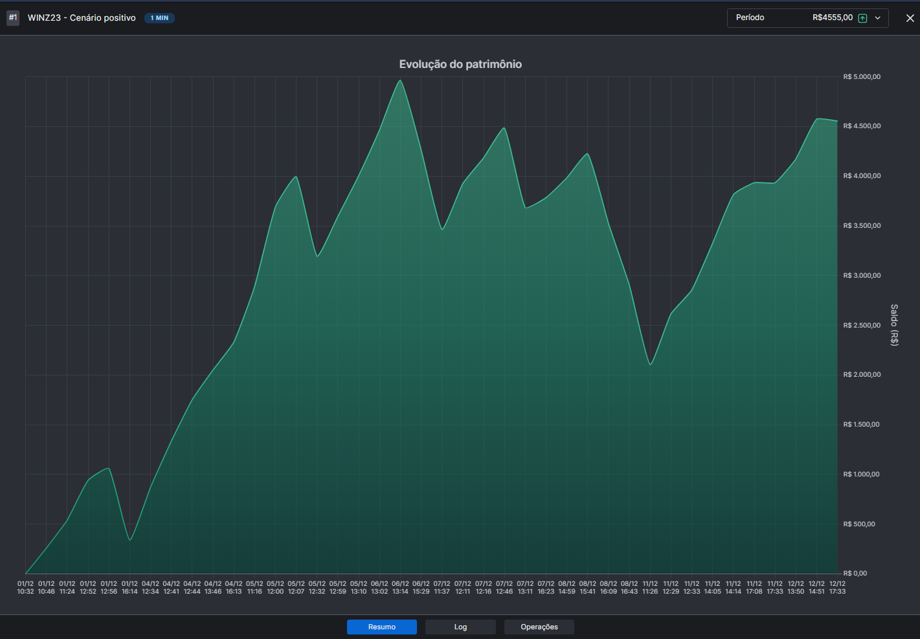Click the highest peak of the equity curve

(x=400, y=81)
